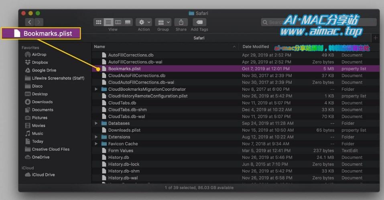Open OneDrive in the sidebar
The height and width of the screenshot is (200, 384).
(x=37, y=157)
